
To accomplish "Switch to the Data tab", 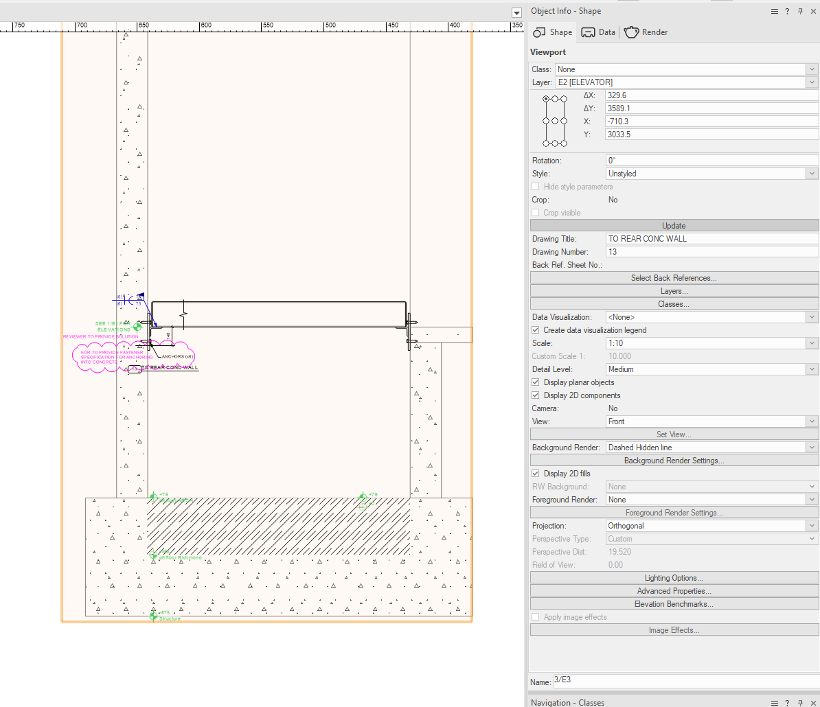I will tap(598, 32).
